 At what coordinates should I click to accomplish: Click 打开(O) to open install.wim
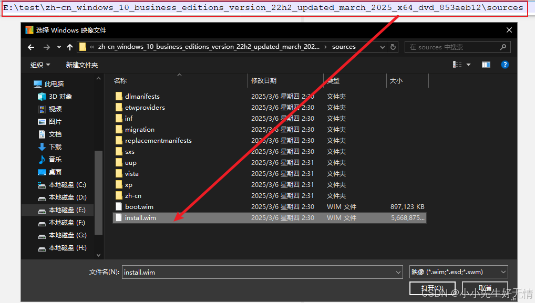432,288
